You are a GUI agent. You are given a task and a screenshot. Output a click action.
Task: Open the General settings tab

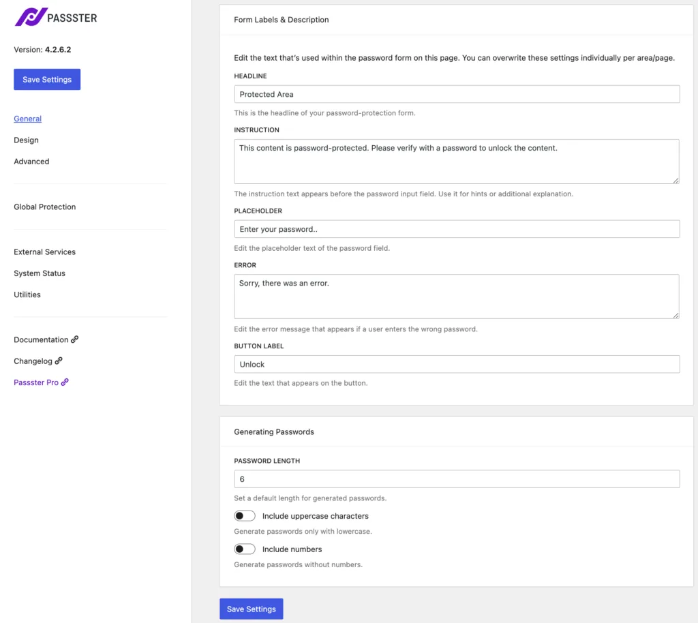pyautogui.click(x=27, y=119)
